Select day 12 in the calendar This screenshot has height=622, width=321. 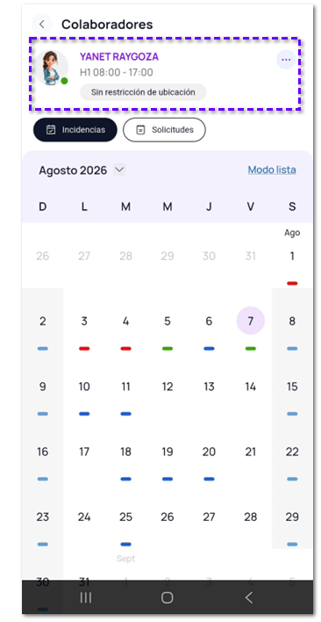point(168,387)
